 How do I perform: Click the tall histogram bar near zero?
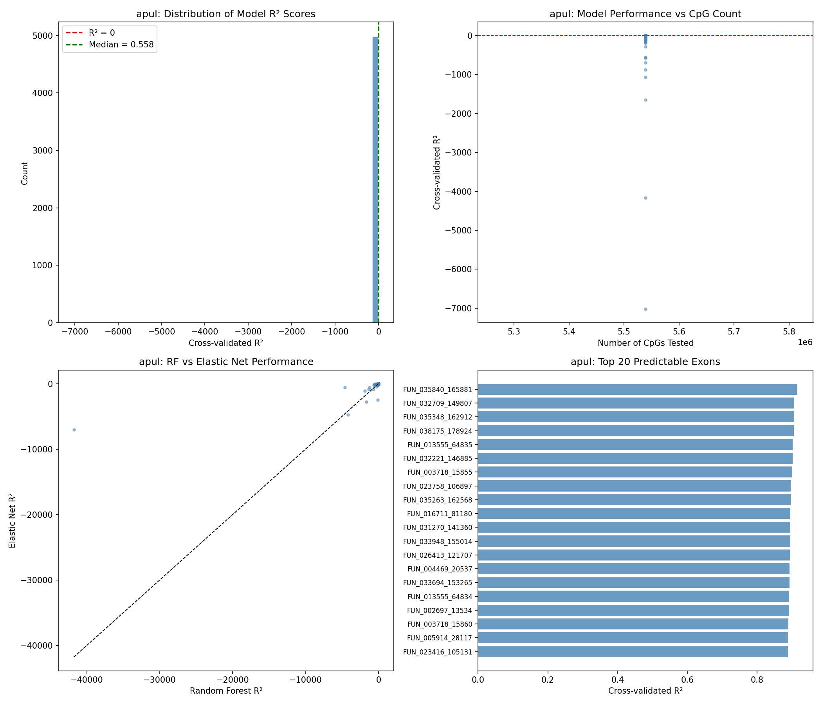375,179
